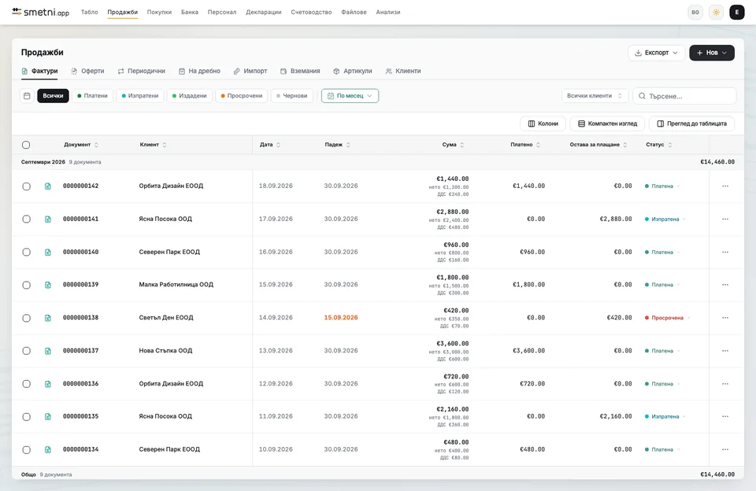Select the checkbox for invoice 0000000140
This screenshot has height=491, width=756.
pyautogui.click(x=27, y=253)
